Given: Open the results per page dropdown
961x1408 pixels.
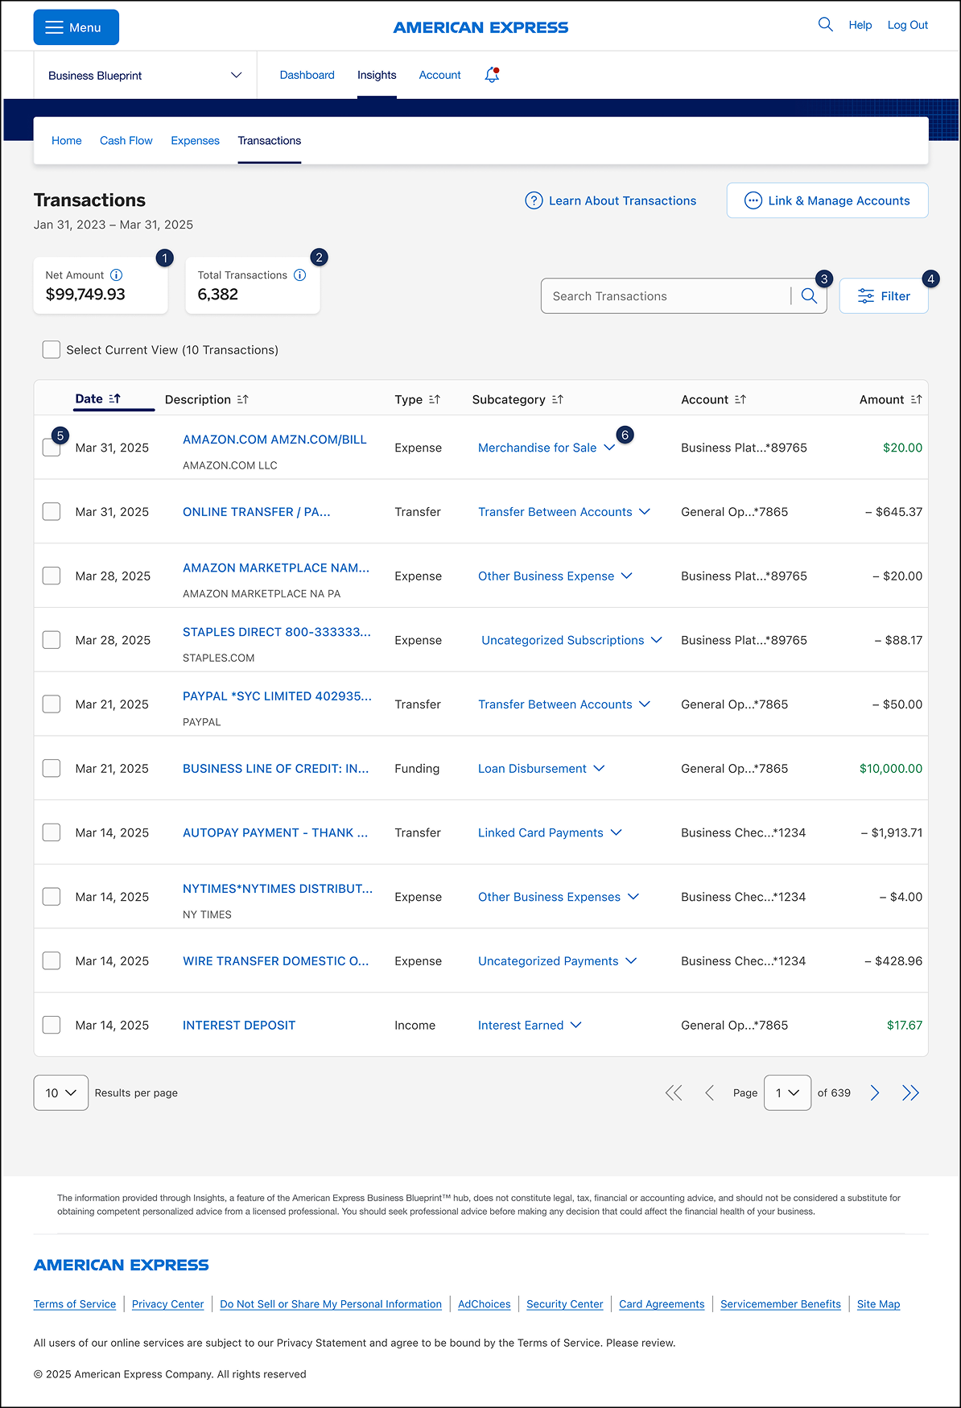Looking at the screenshot, I should (61, 1092).
